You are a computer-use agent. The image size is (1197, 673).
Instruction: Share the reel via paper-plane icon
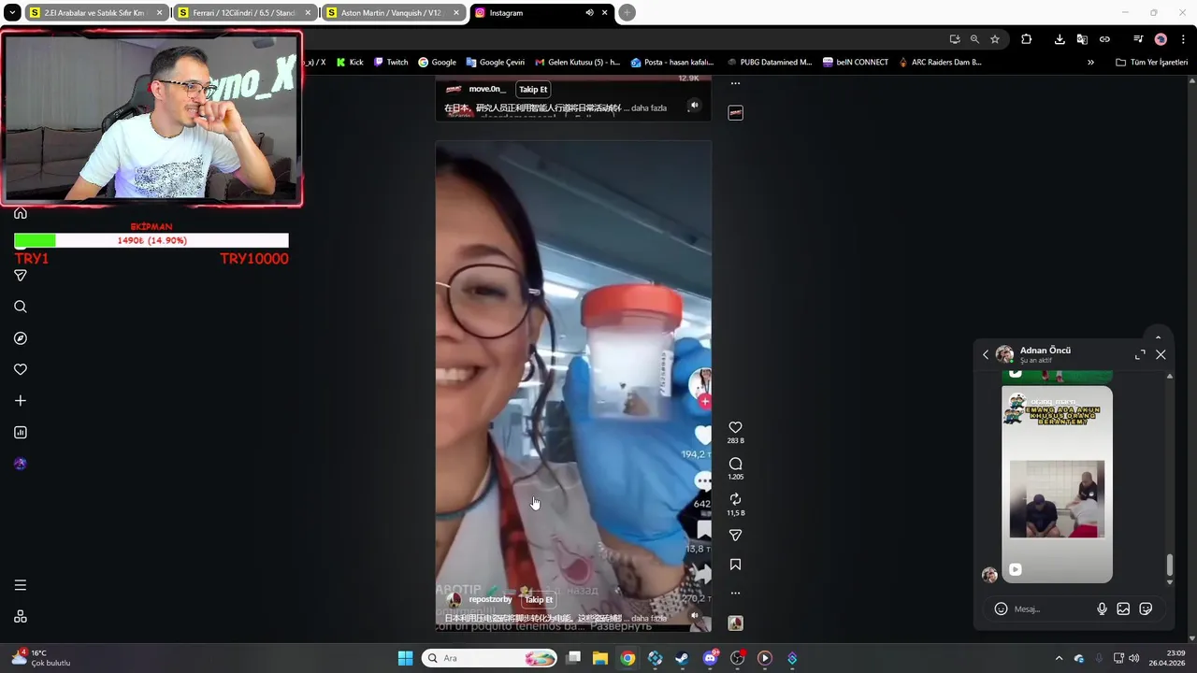tap(735, 536)
